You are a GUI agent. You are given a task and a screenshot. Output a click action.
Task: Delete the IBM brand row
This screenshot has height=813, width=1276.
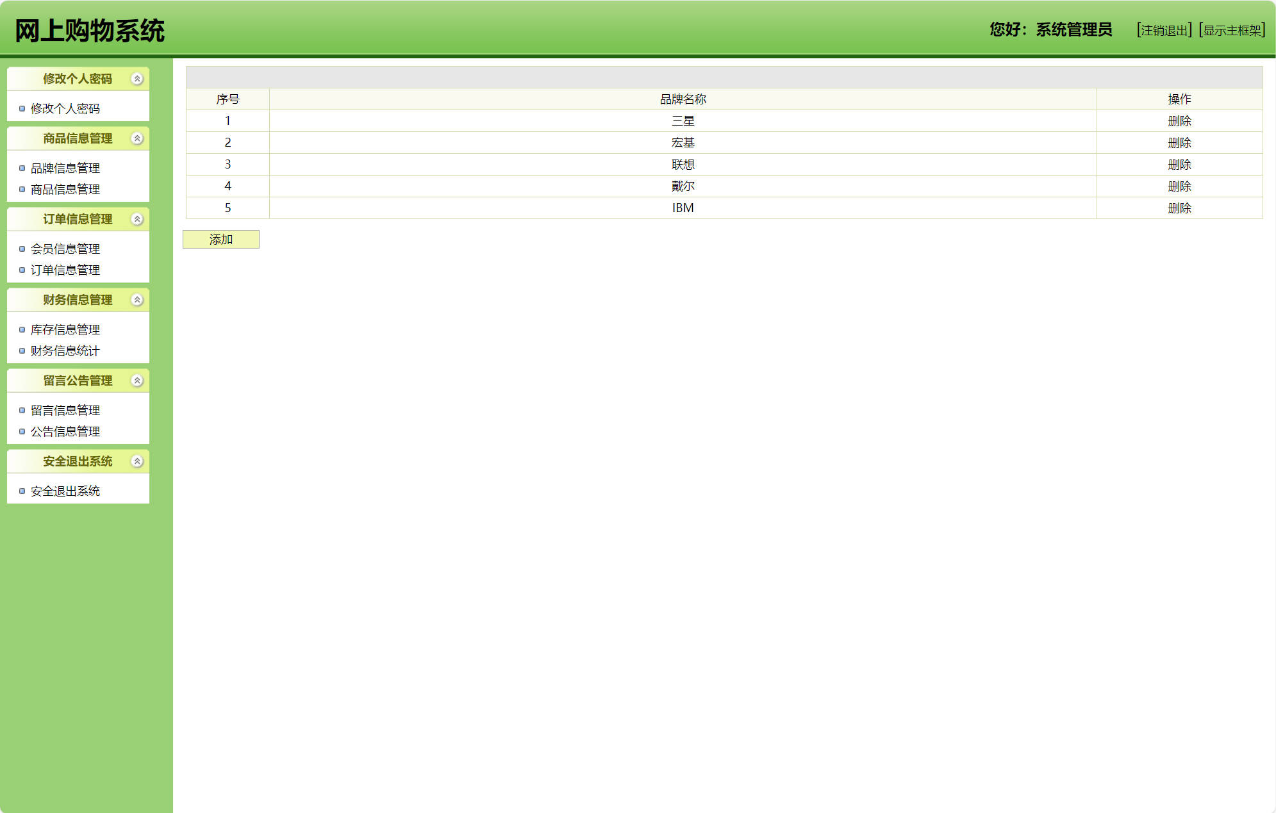click(x=1179, y=208)
